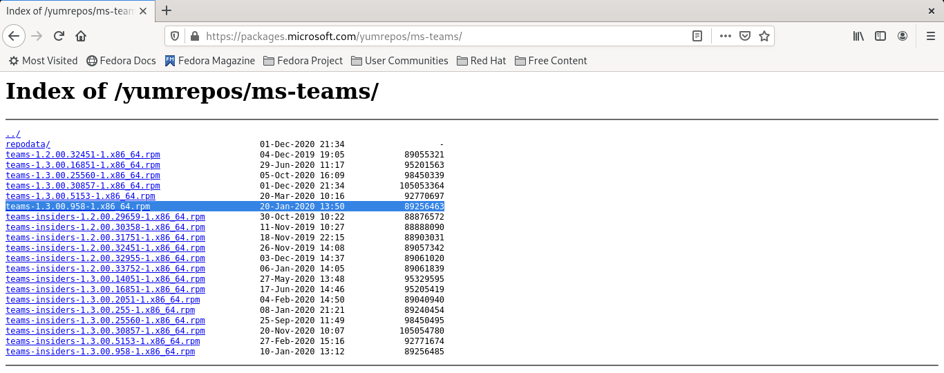This screenshot has height=373, width=944.
Task: Open the Firefox hamburger menu
Action: (930, 36)
